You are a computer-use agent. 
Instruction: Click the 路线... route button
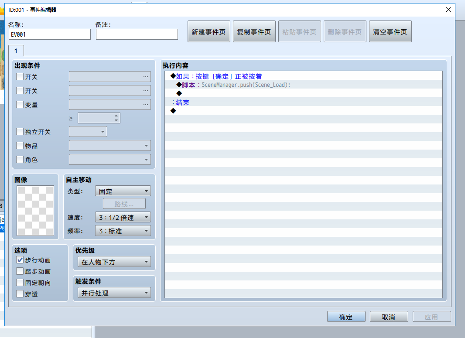[x=124, y=204]
